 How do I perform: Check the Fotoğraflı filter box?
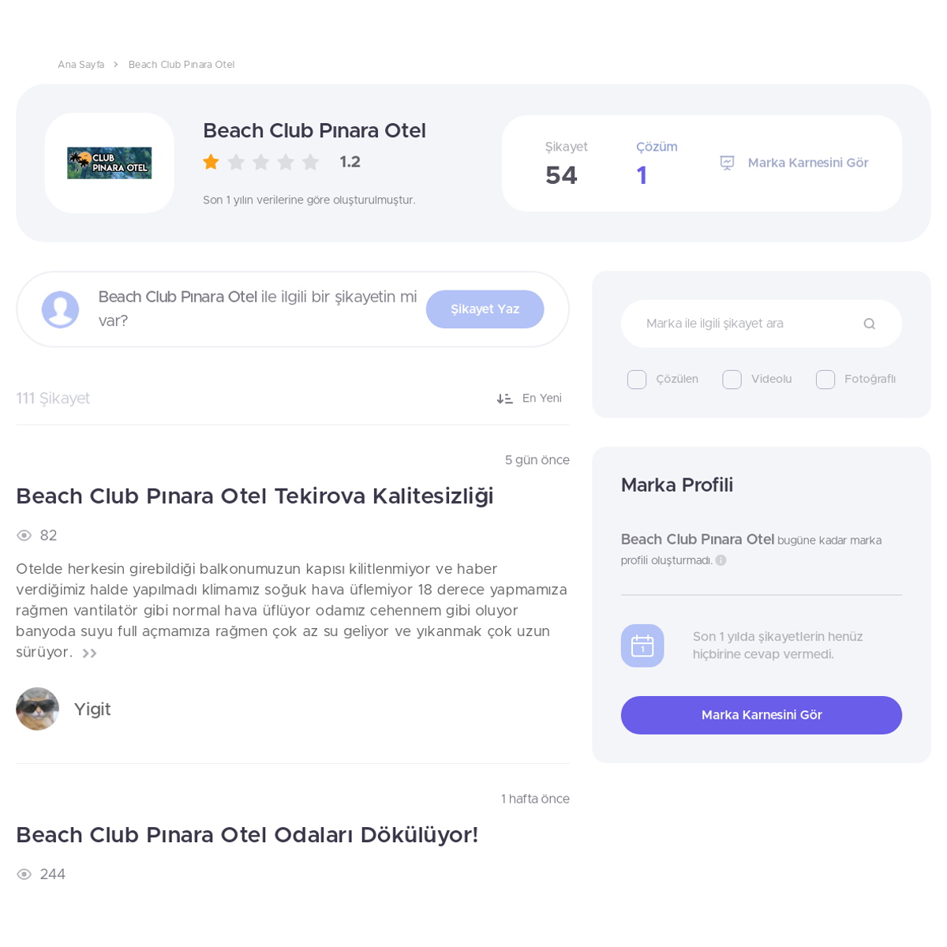click(x=825, y=380)
